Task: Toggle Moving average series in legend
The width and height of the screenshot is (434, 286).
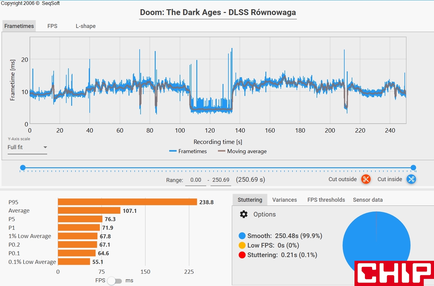Action: (242, 151)
